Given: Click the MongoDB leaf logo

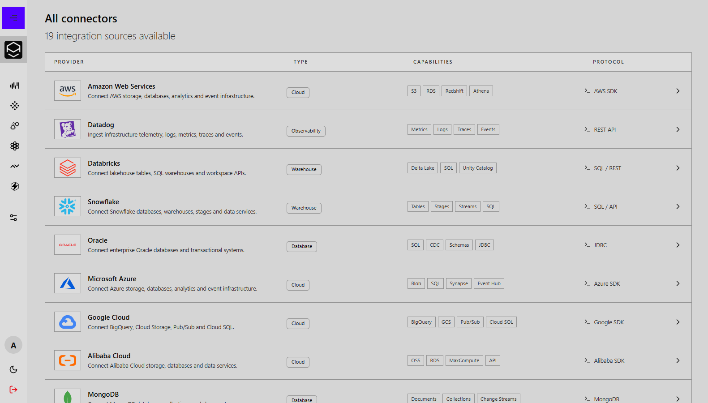Looking at the screenshot, I should 68,396.
